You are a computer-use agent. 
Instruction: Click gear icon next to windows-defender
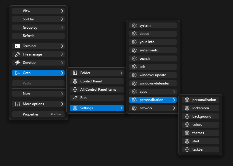click(x=134, y=83)
